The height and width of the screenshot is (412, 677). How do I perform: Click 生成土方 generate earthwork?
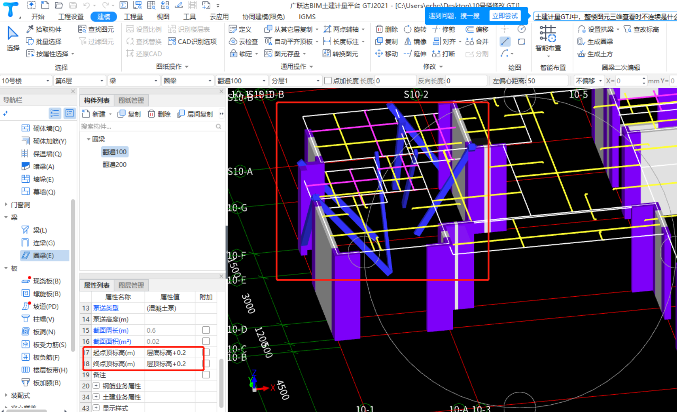coord(595,54)
